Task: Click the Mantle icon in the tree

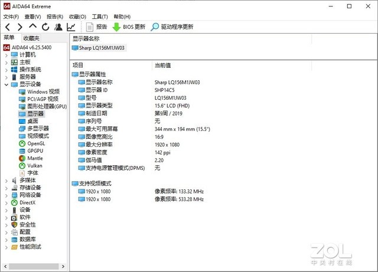Action: (22, 158)
